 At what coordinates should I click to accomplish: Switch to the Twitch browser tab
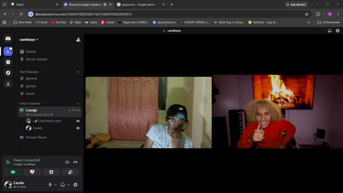click(34, 5)
